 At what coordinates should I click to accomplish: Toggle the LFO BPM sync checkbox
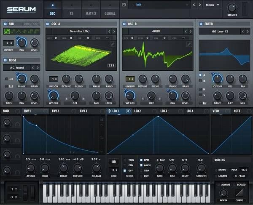(x=141, y=160)
